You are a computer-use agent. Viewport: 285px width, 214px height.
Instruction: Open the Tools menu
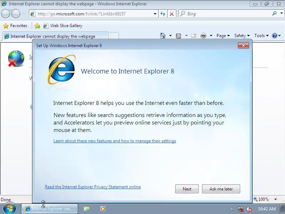261,36
